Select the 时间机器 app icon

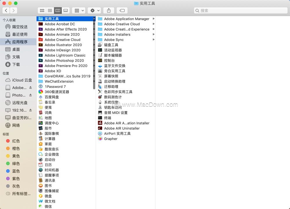click(x=41, y=170)
